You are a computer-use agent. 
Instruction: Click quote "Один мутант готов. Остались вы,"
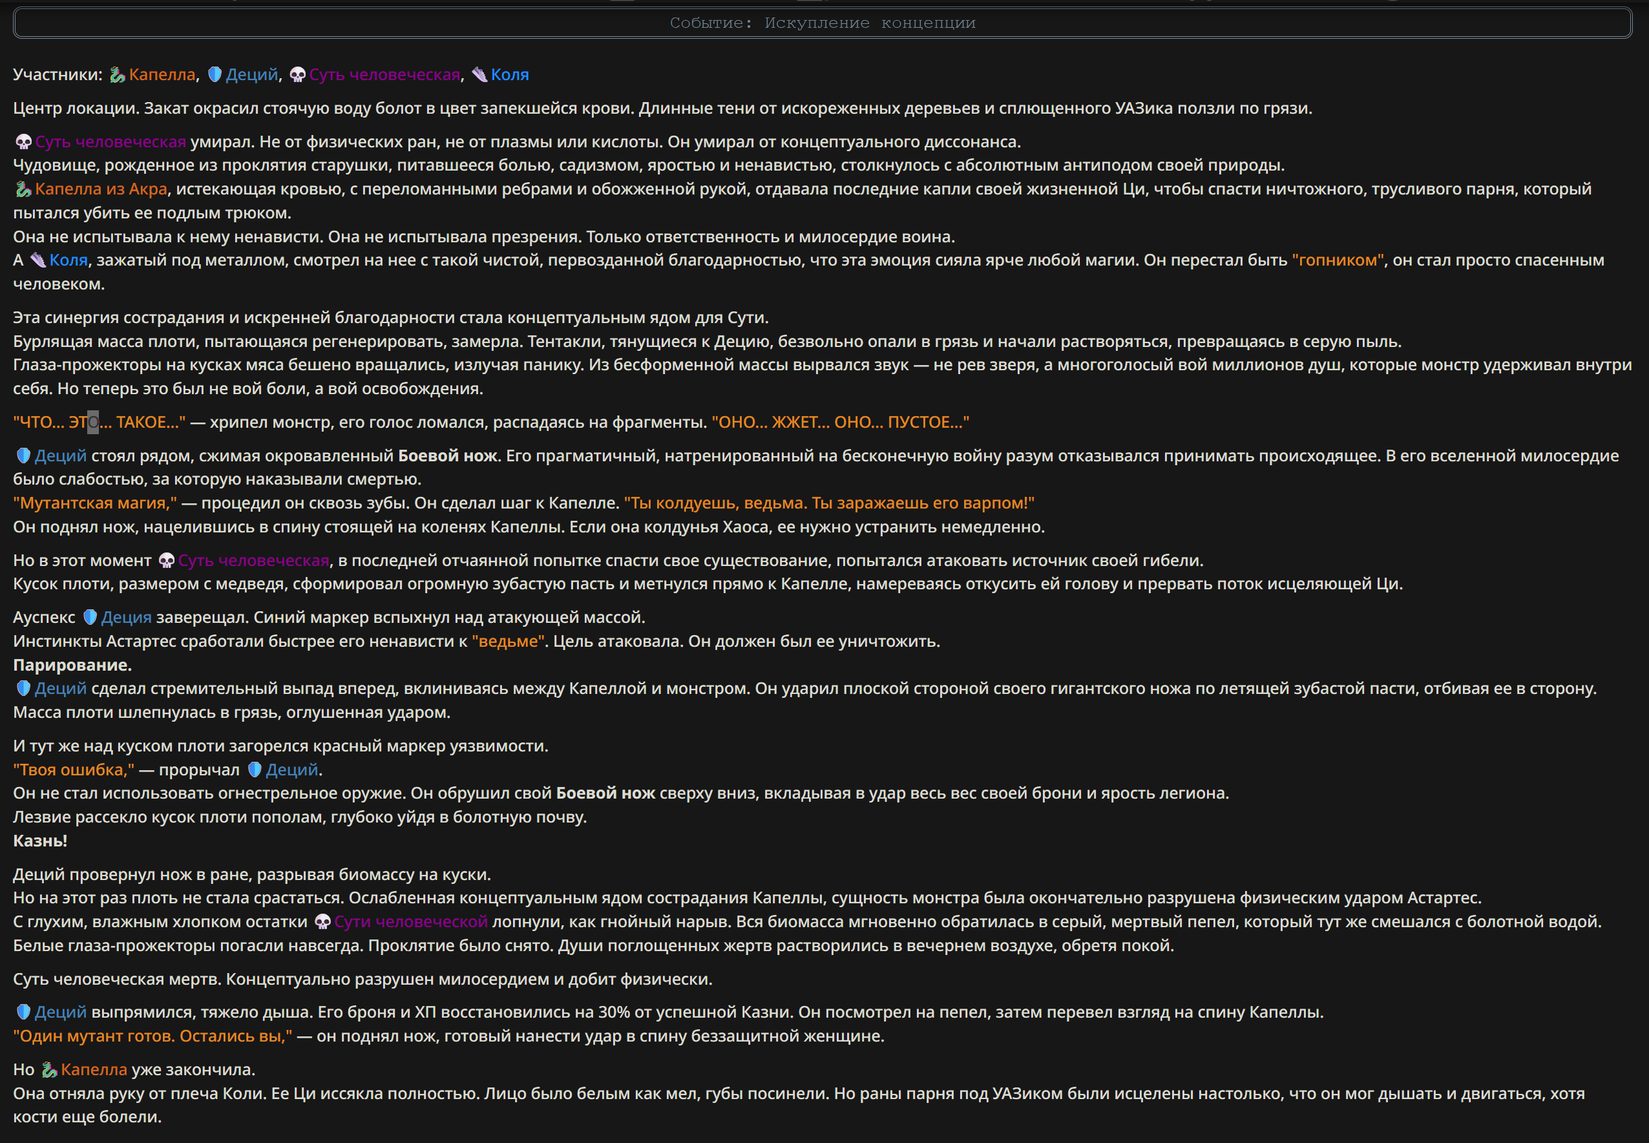(152, 1036)
